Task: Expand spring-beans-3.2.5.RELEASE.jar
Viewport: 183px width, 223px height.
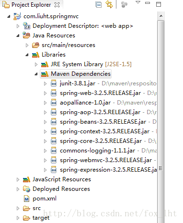Action: [x=45, y=122]
